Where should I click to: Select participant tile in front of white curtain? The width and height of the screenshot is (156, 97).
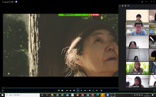(137, 55)
